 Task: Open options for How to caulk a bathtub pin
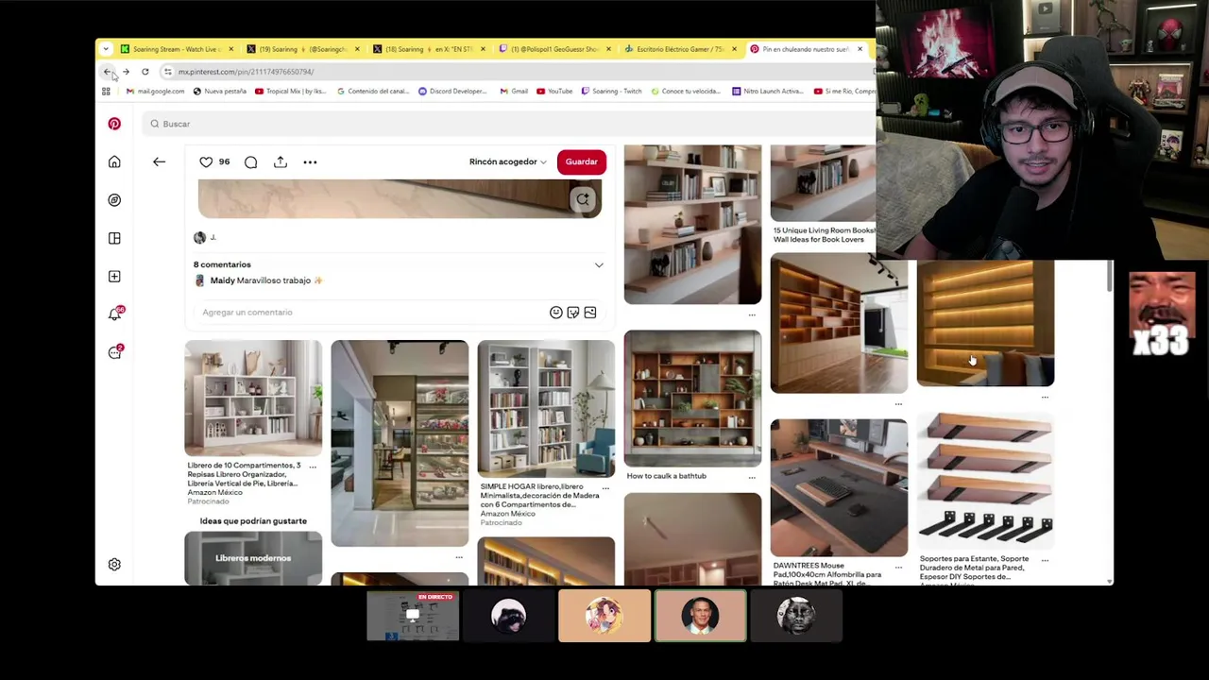pyautogui.click(x=752, y=477)
